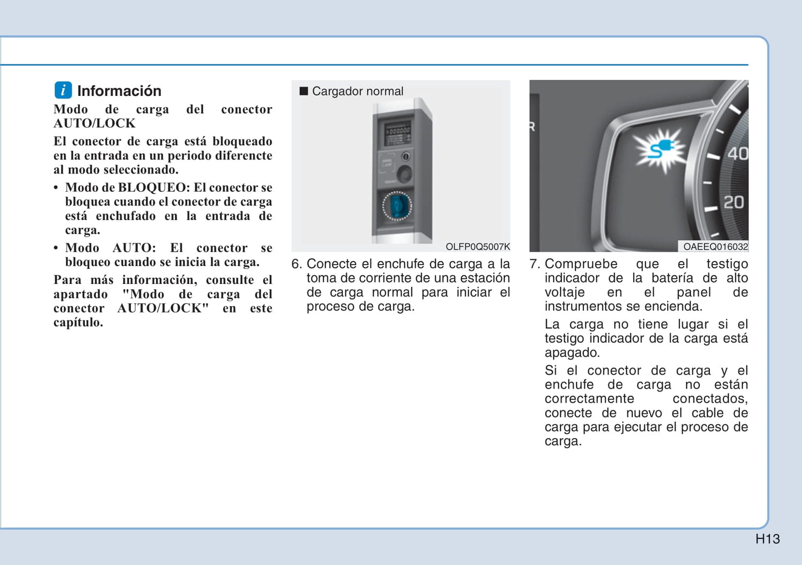Click the Cargador normal label
This screenshot has height=565, width=802.
(x=357, y=91)
